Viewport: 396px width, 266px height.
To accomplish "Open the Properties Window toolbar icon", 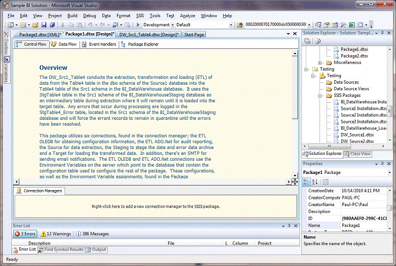I will tap(326, 25).
